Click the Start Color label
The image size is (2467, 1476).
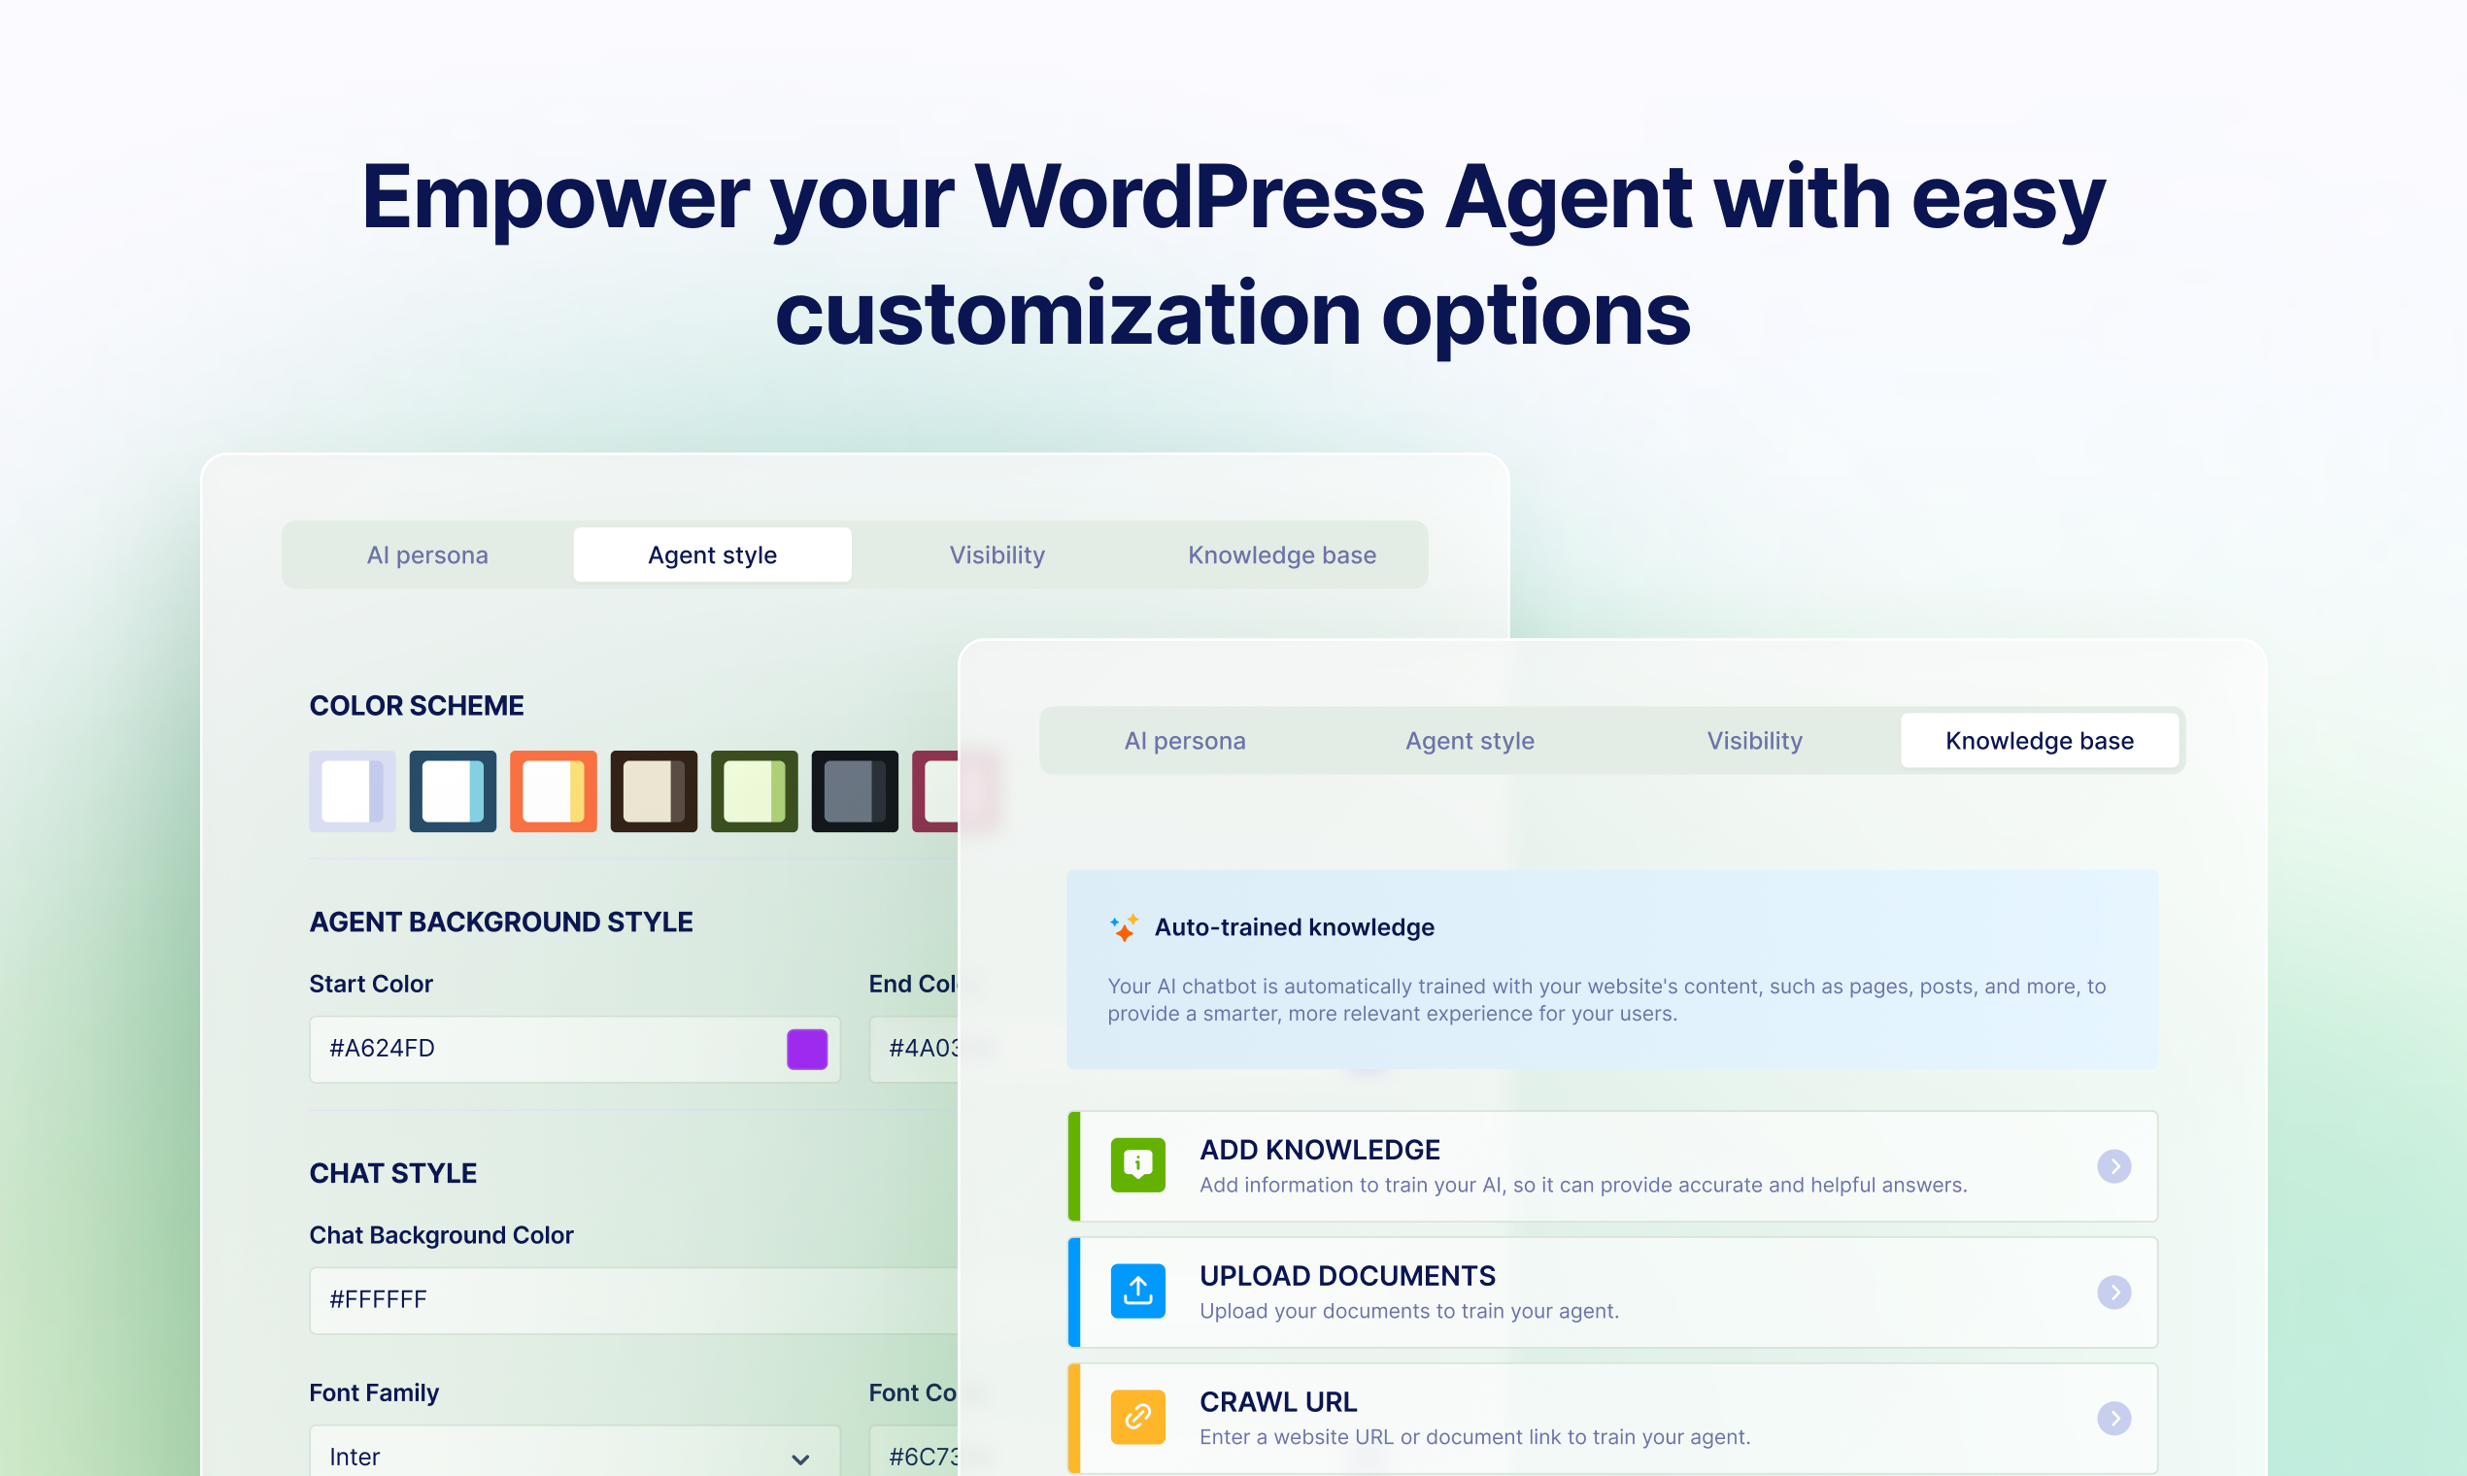371,984
